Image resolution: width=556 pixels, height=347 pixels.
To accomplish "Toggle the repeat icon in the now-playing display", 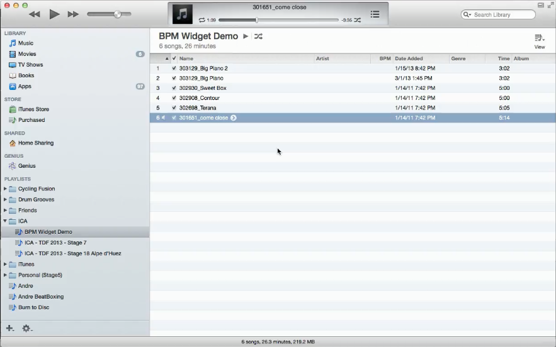I will (x=201, y=20).
